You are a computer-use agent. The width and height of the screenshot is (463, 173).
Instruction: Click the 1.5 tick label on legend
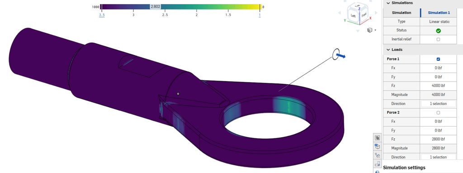click(228, 15)
